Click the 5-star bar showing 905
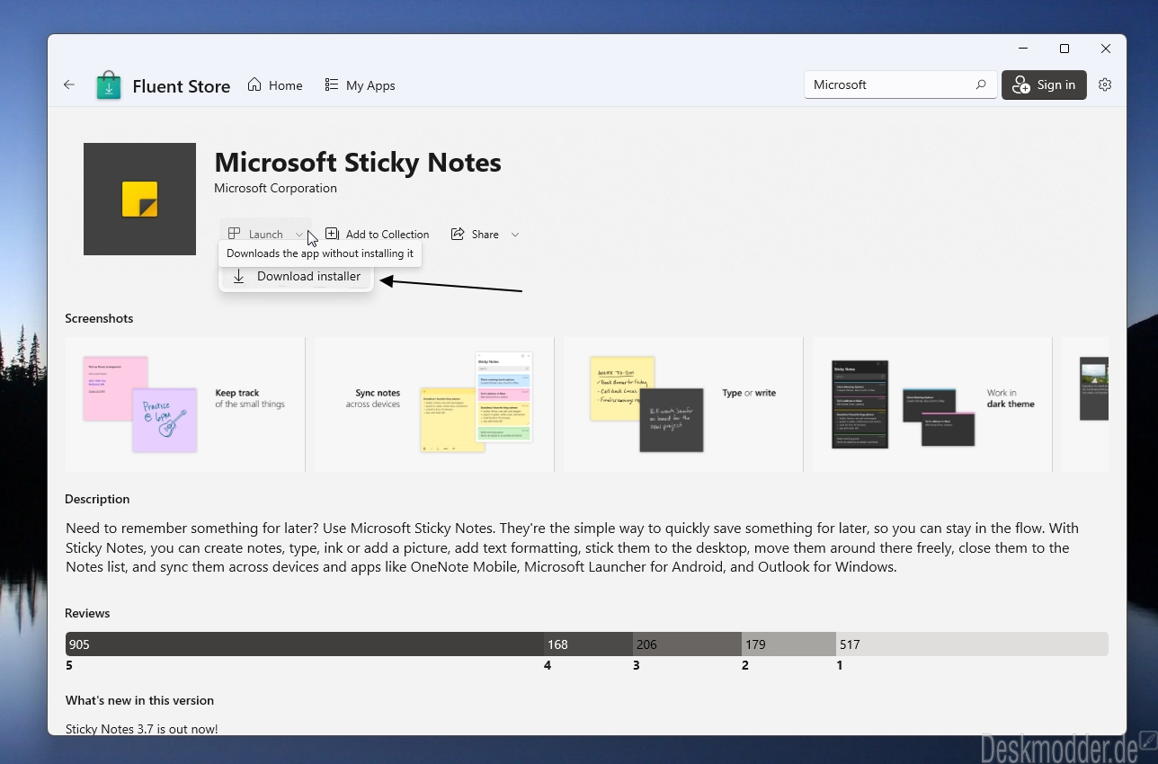1158x764 pixels. pos(304,644)
